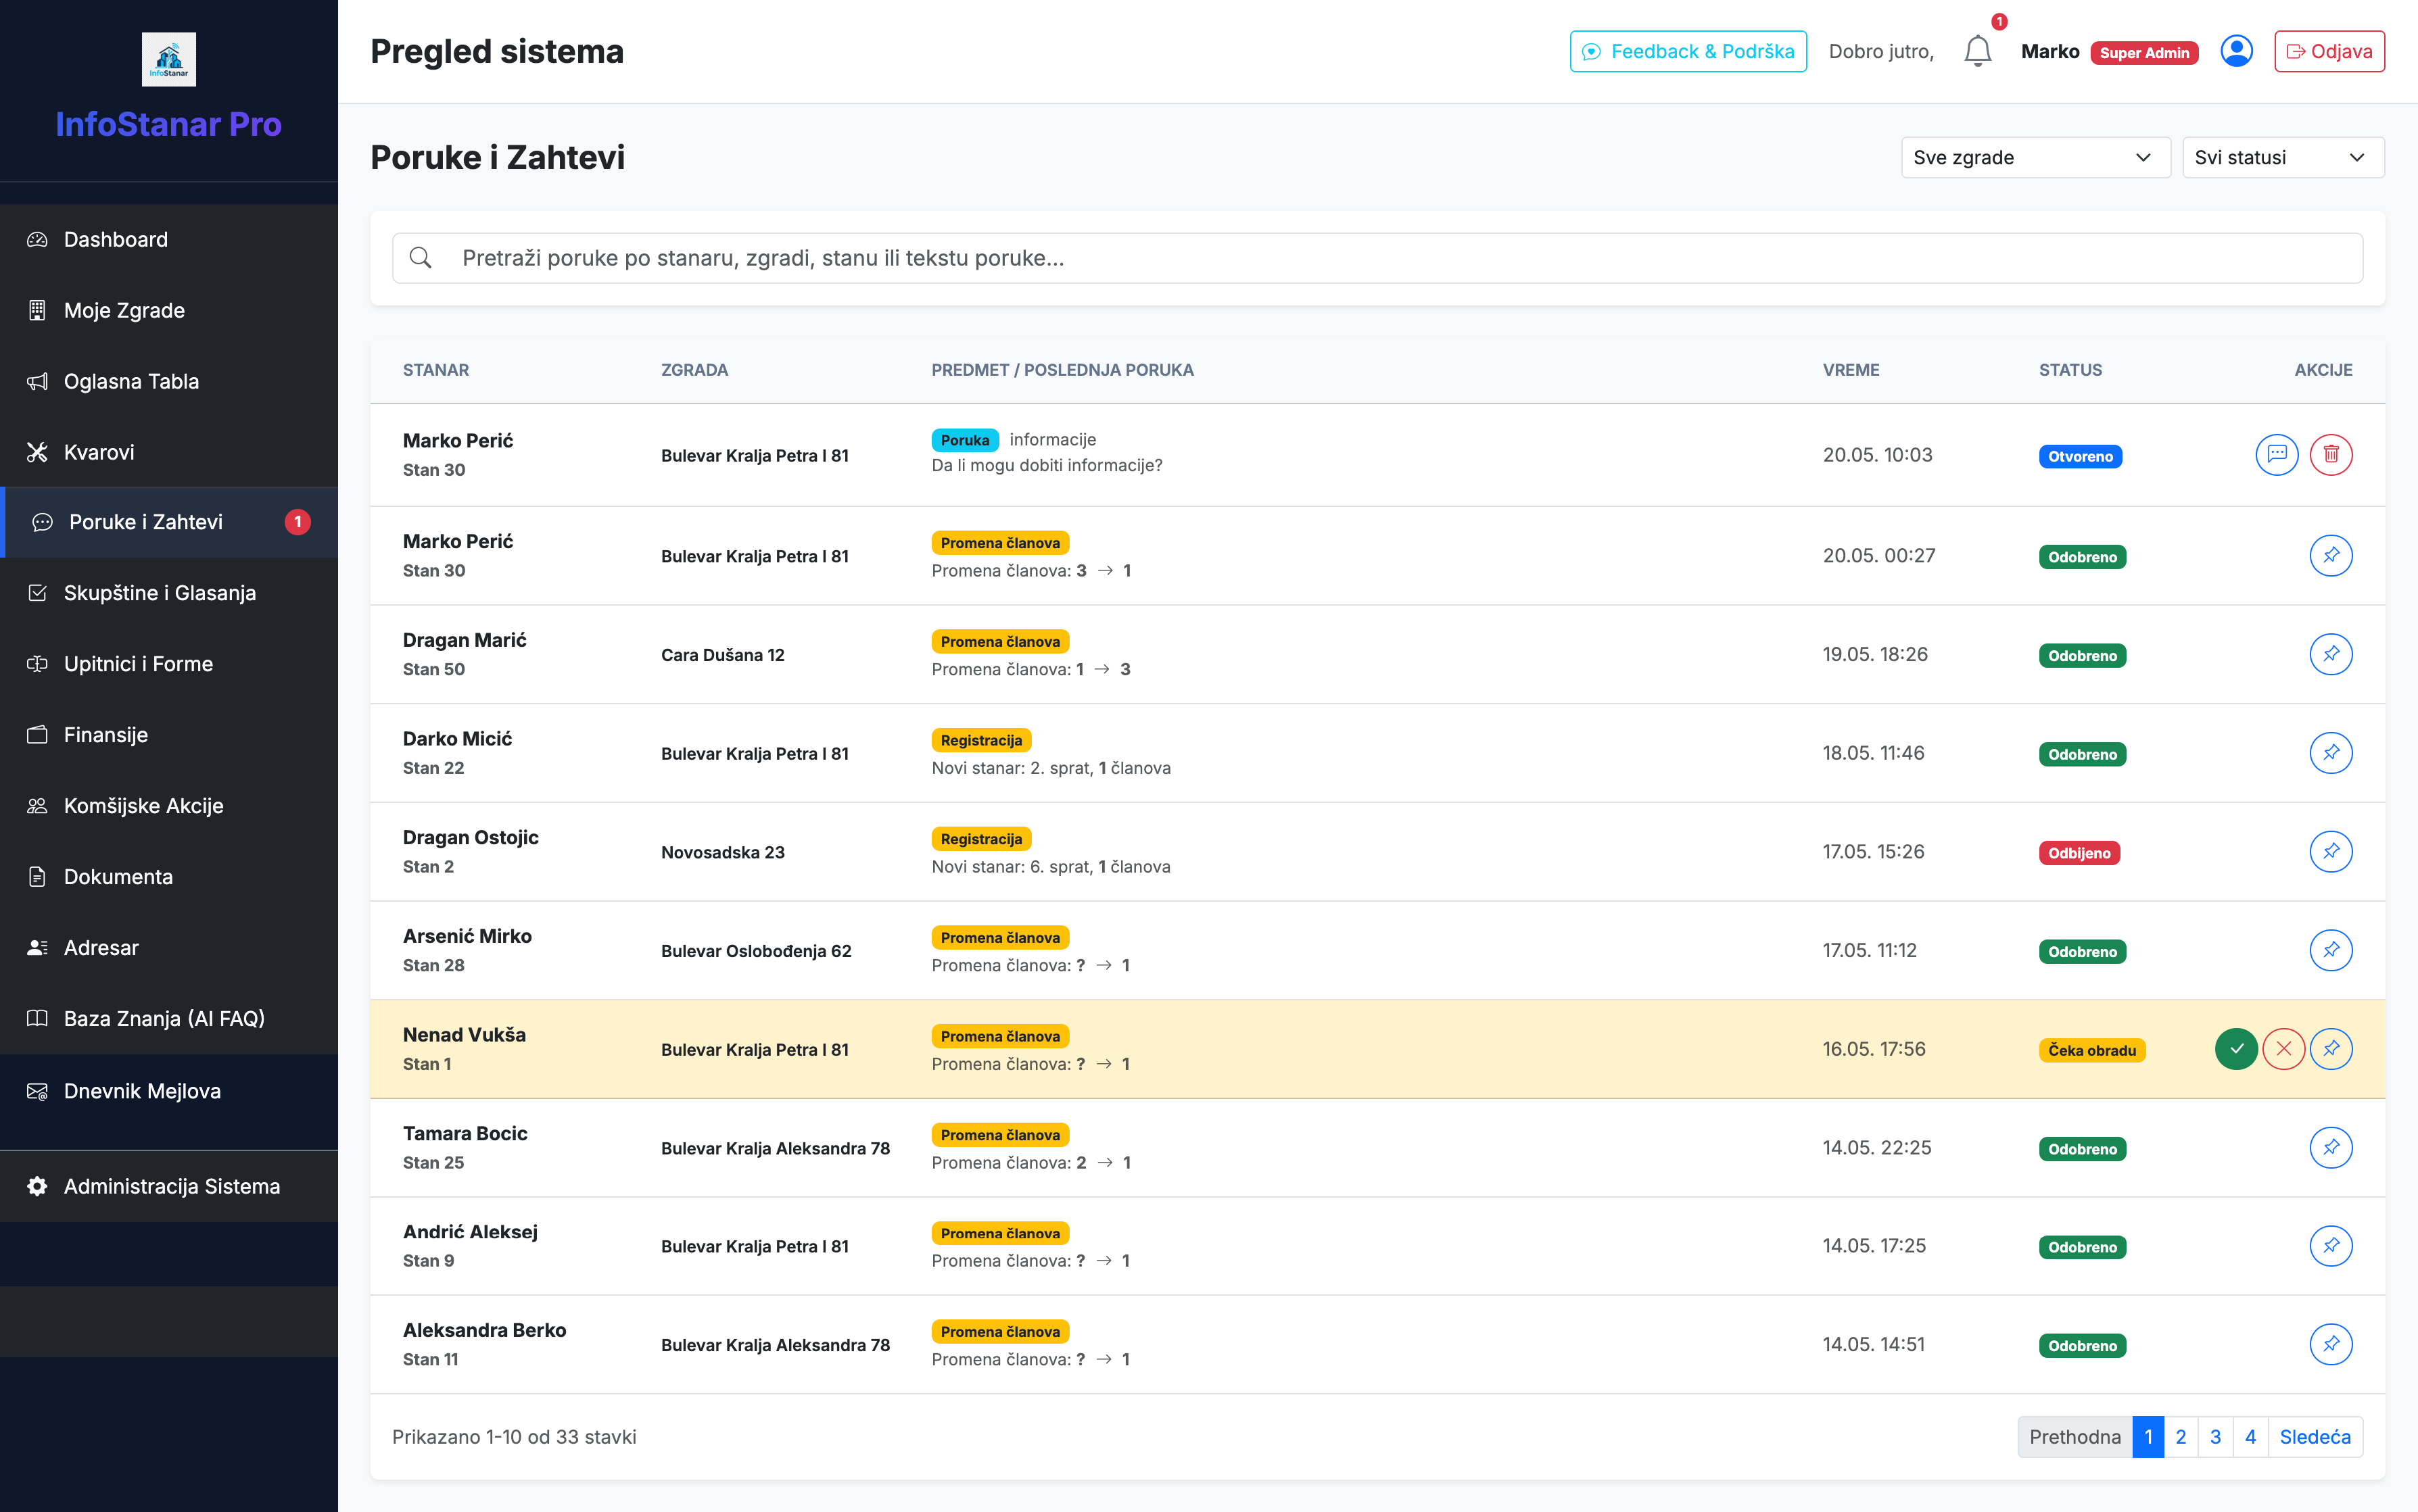Open Baza Znanja (AI FAQ)

[x=169, y=1019]
